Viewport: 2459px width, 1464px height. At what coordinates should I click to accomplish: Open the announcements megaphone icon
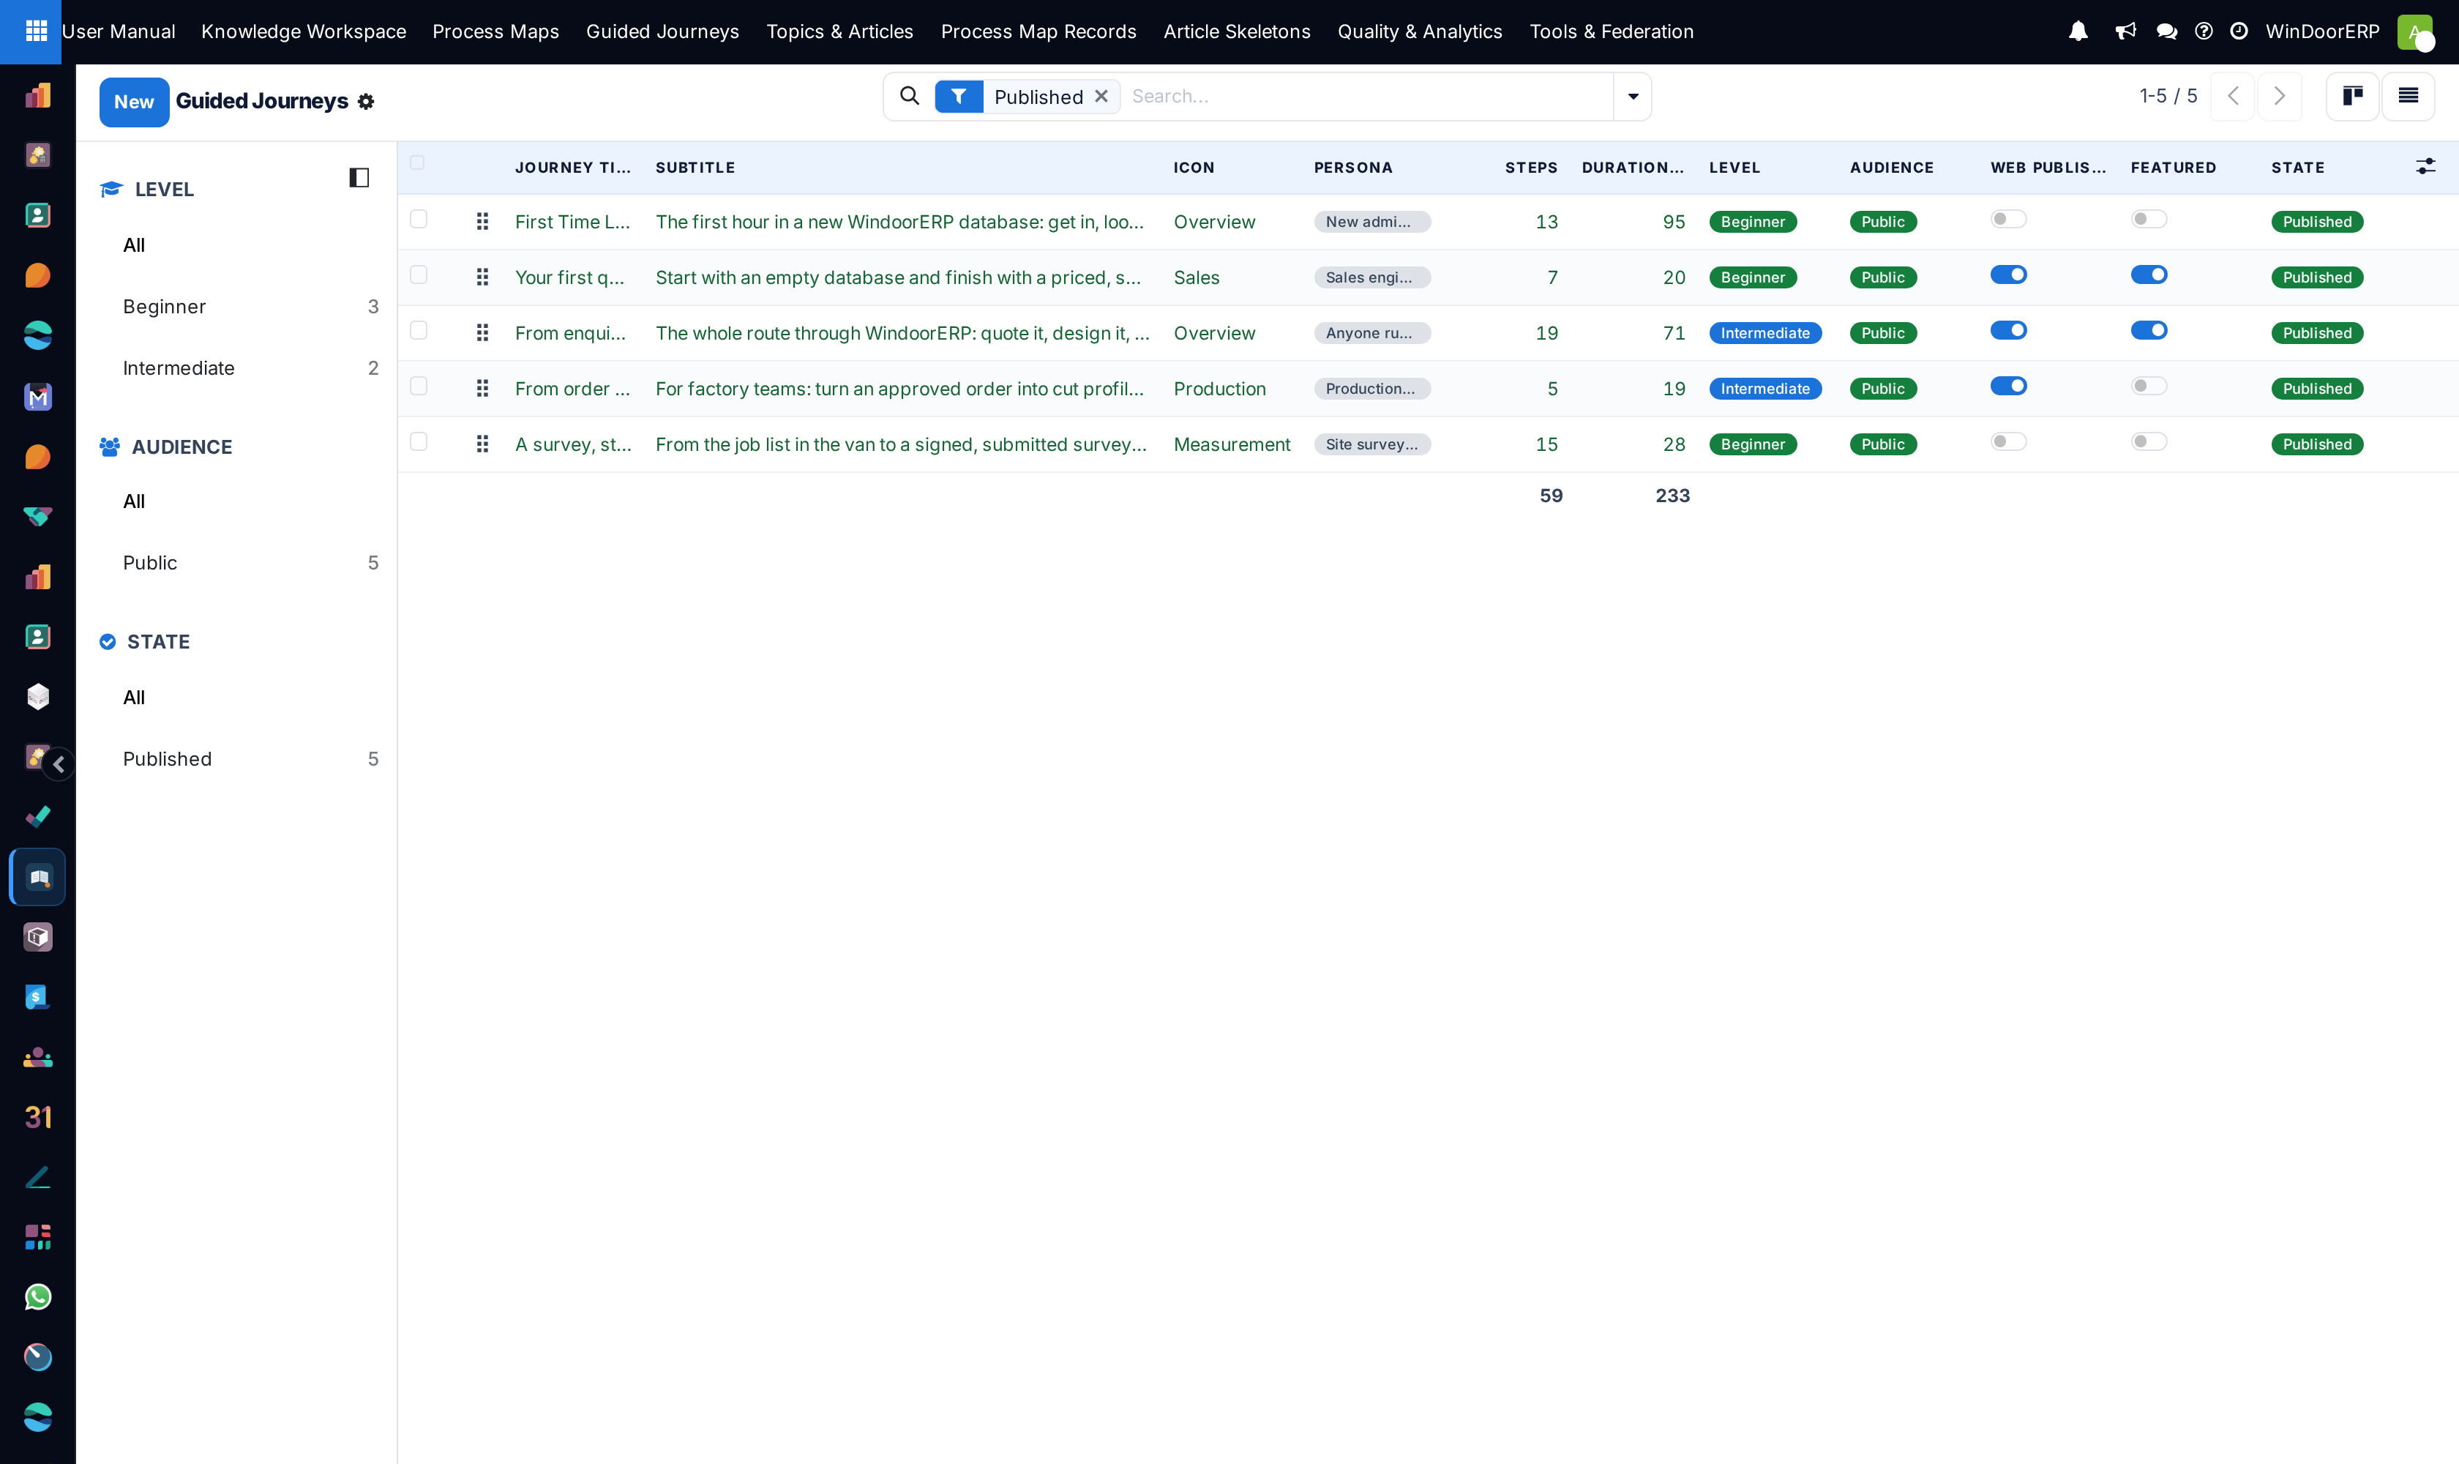[x=2125, y=31]
